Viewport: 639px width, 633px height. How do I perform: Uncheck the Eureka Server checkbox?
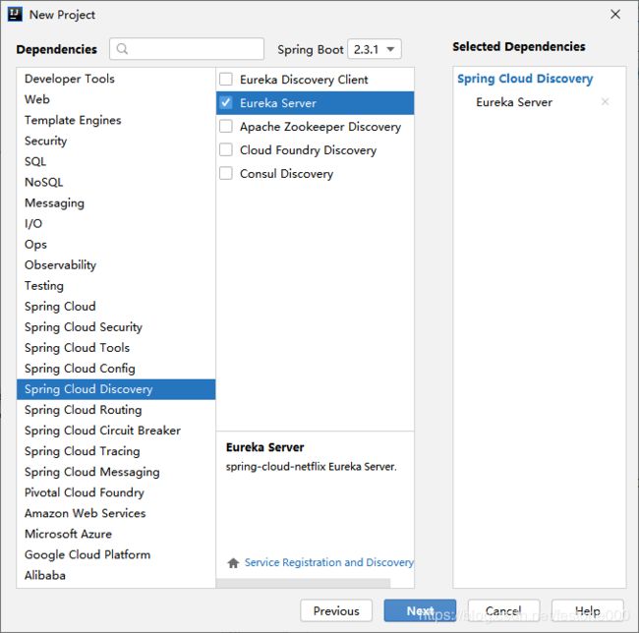point(226,102)
